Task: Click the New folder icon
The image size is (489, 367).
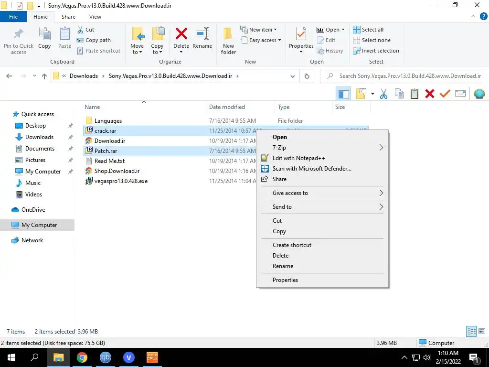Action: coord(228,34)
